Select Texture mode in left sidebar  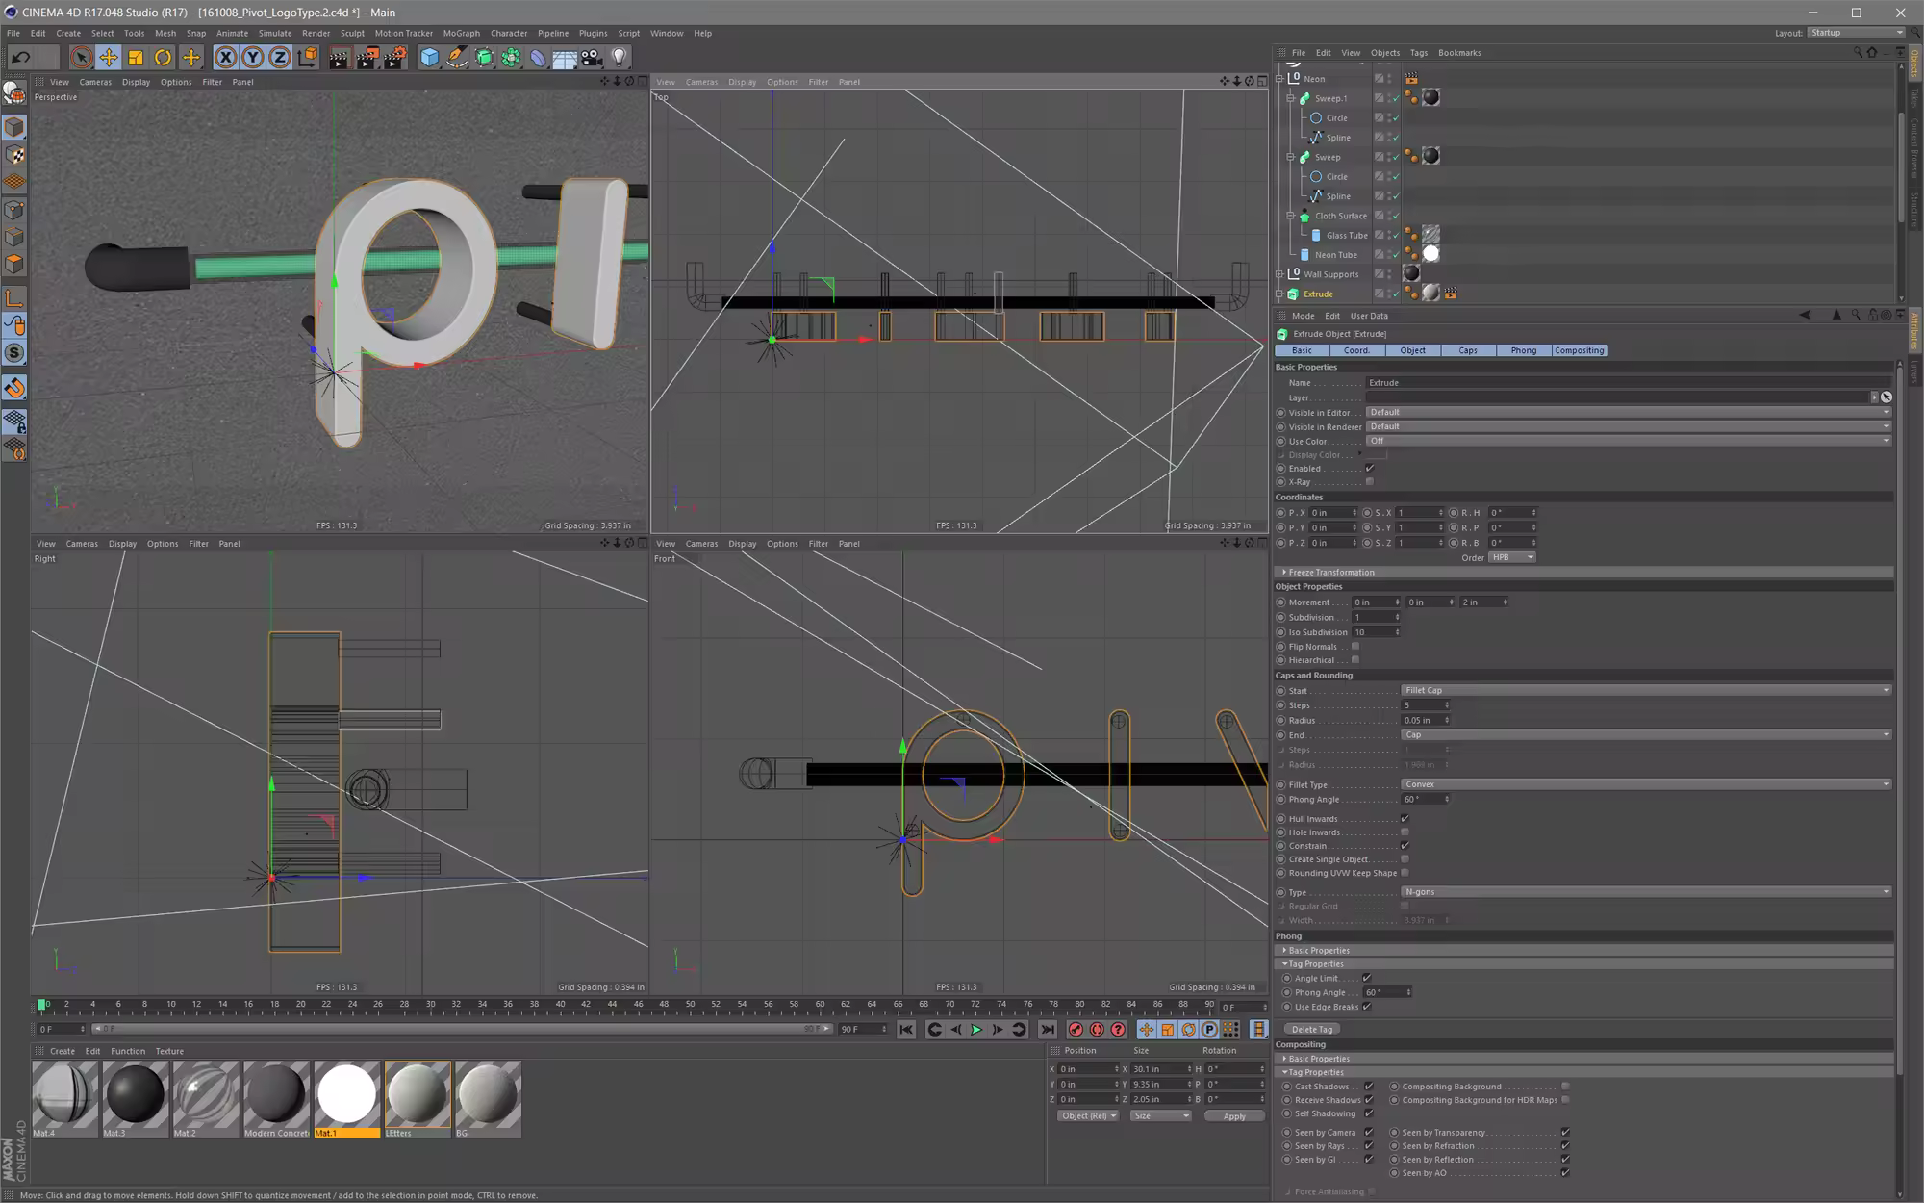pyautogui.click(x=14, y=155)
